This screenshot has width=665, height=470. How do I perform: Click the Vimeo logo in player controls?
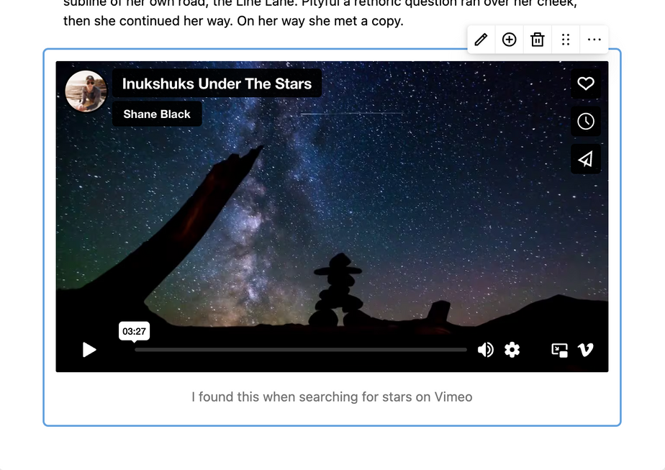(586, 350)
